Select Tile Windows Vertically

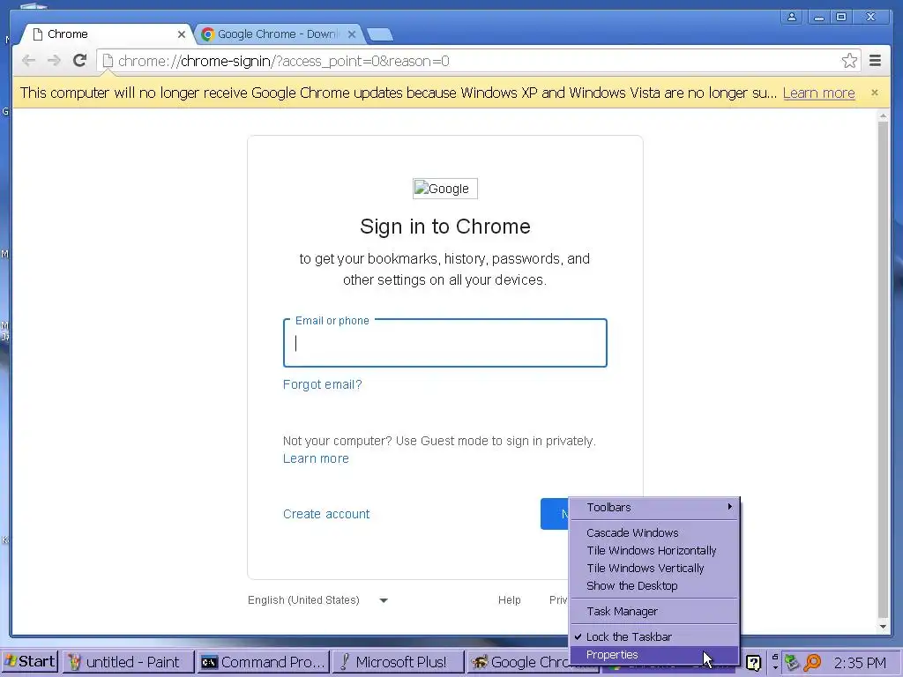[653, 569]
